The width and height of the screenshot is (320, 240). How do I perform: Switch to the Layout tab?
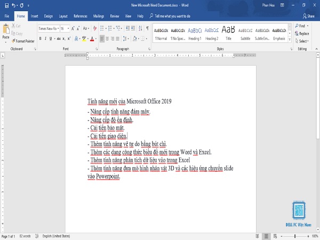click(63, 16)
